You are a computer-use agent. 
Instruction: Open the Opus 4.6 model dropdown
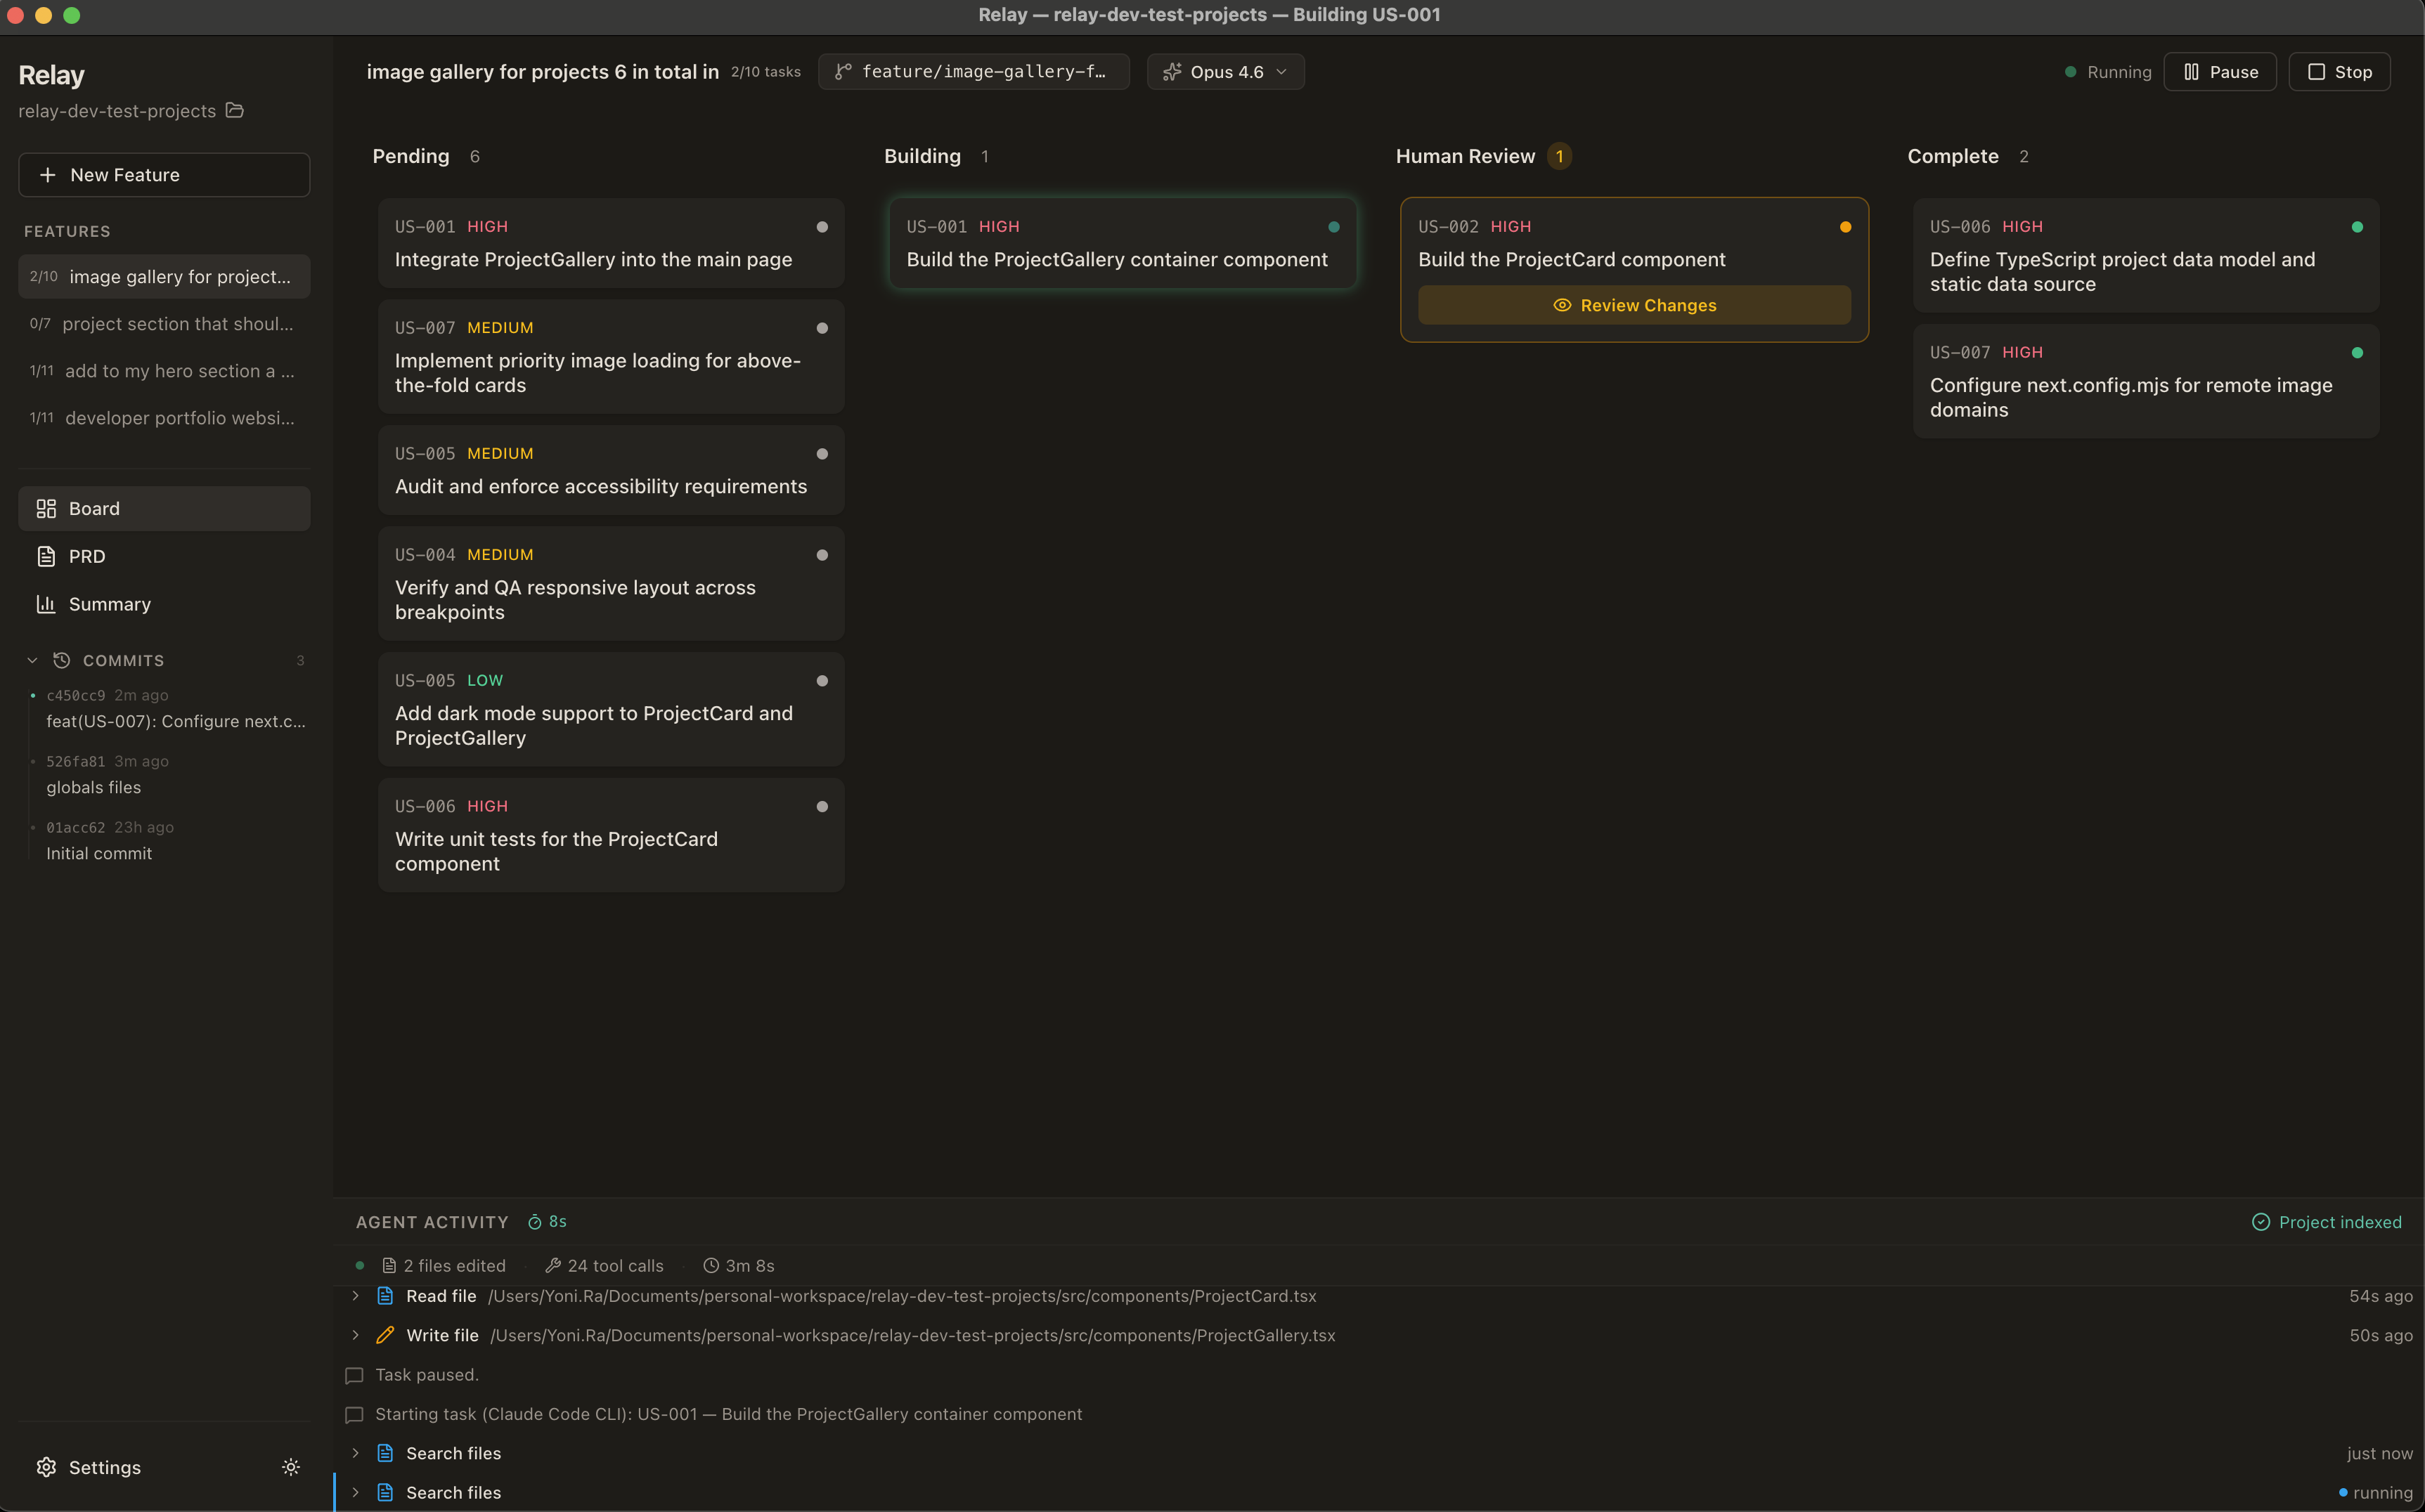[1226, 72]
